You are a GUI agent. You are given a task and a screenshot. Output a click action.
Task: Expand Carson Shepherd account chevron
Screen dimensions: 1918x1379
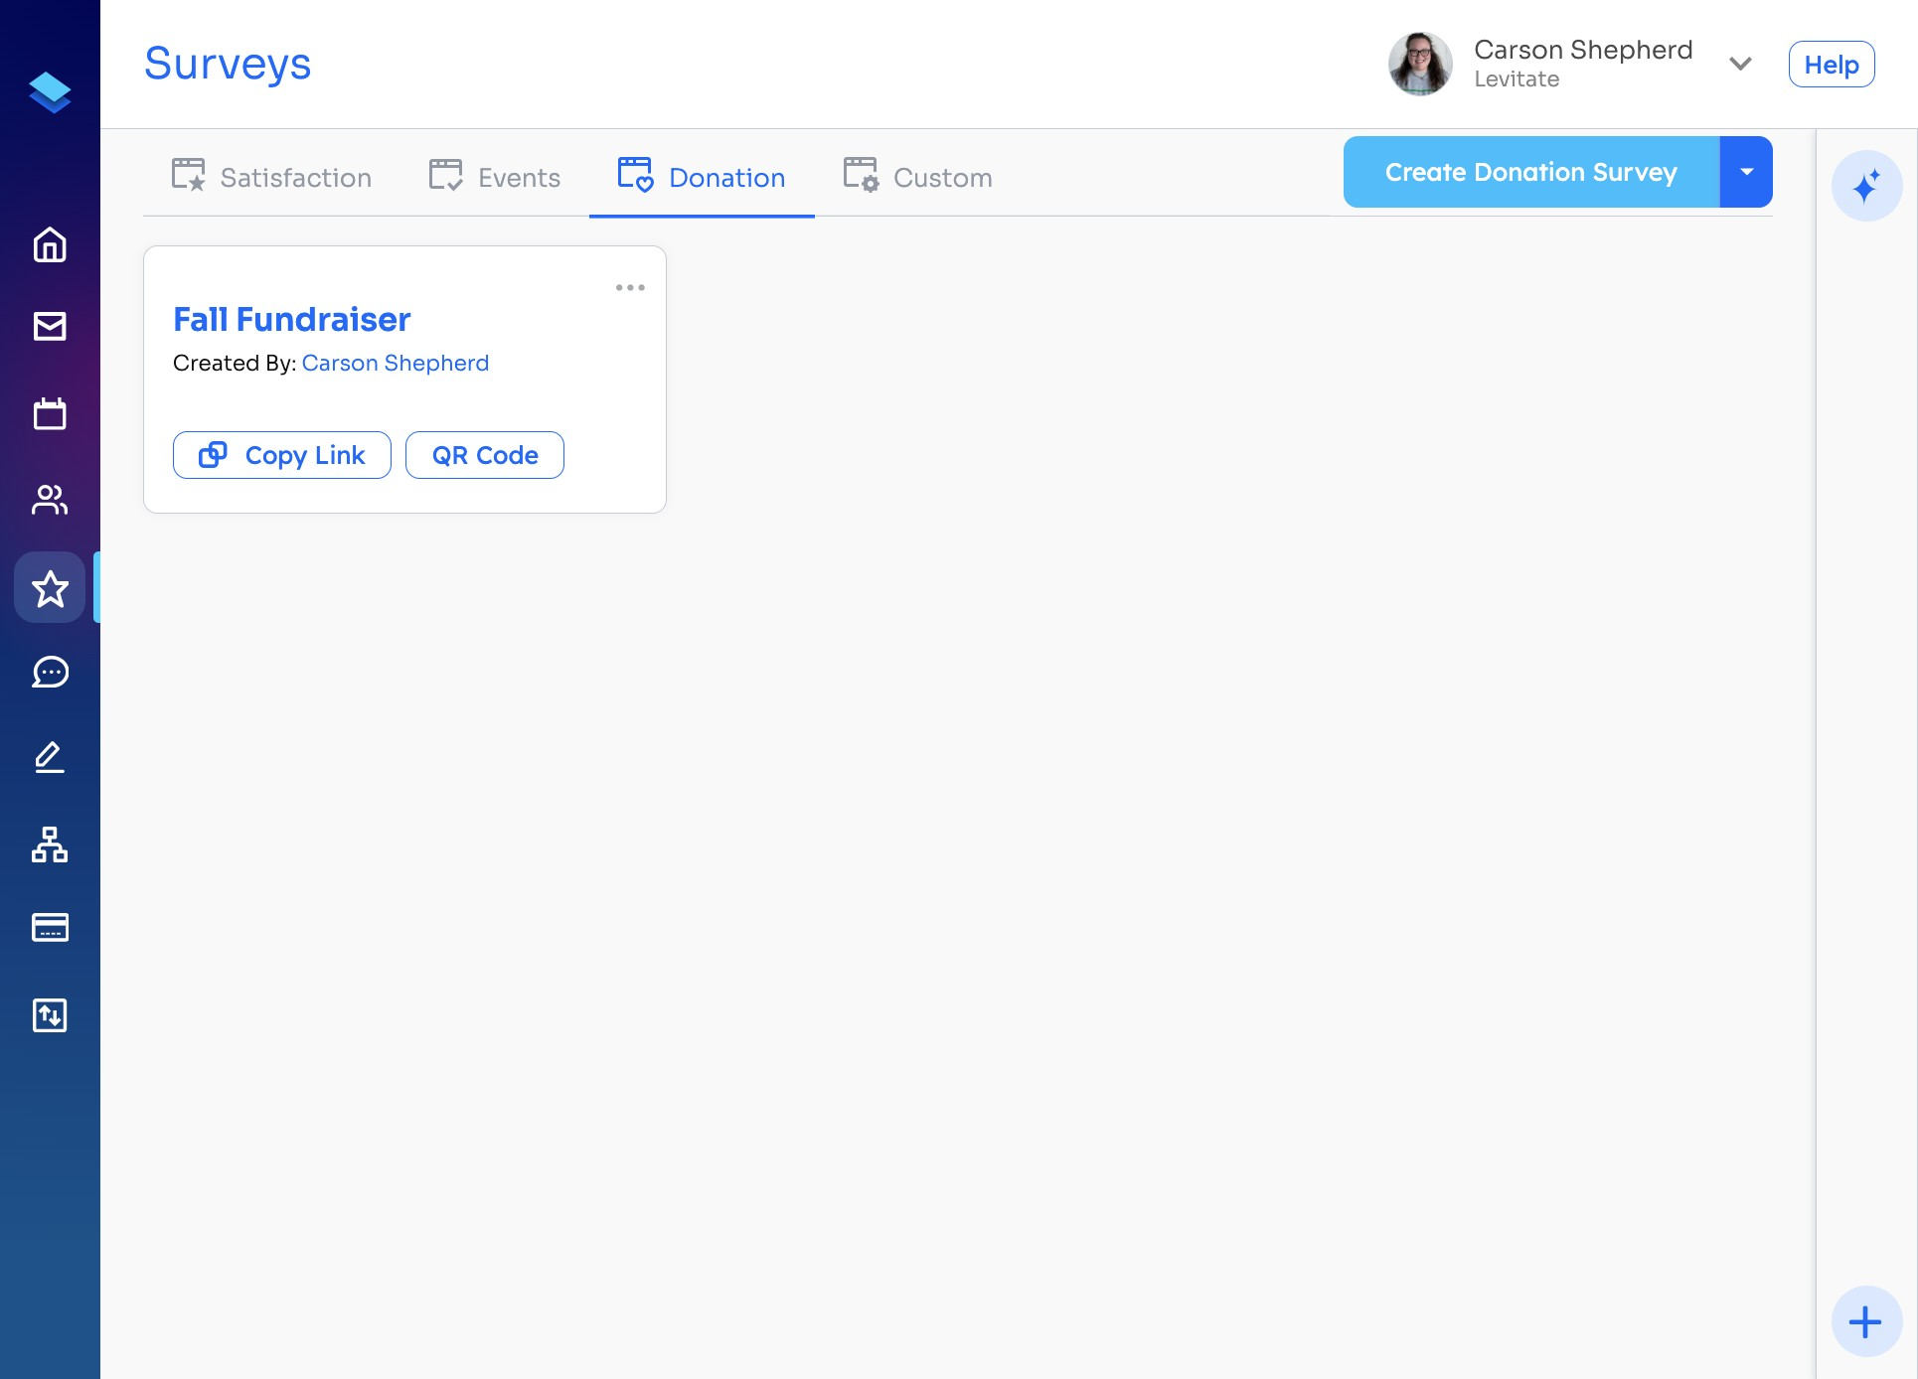coord(1739,64)
